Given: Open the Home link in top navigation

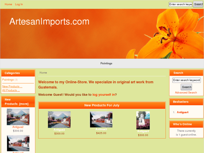Looking at the screenshot, I should point(8,4).
